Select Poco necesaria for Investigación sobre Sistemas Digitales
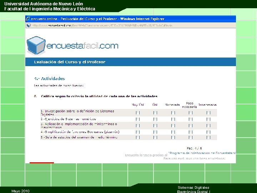Viewport: 257px width, 193px height. pyautogui.click(x=191, y=113)
